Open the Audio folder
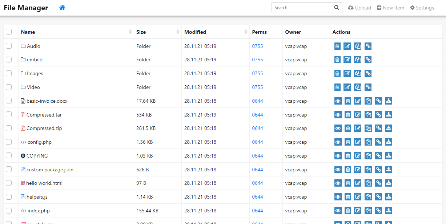 [x=31, y=46]
